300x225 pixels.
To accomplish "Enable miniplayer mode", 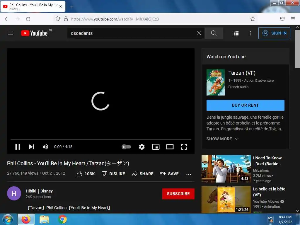I will pos(156,147).
